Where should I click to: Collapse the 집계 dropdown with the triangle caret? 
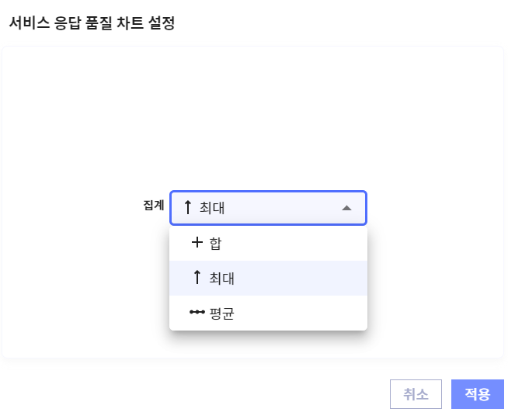tap(346, 208)
